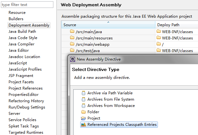Click the Referenced Projects Classpath Entries icon
The width and height of the screenshot is (198, 135).
83,125
